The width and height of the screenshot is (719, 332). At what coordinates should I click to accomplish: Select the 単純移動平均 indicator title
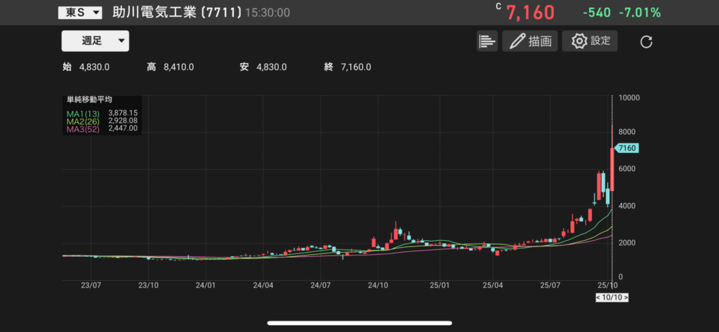89,100
